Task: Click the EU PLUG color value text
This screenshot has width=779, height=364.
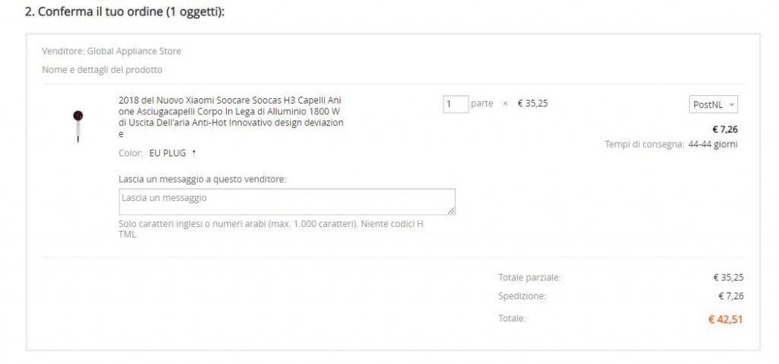Action: pos(167,153)
